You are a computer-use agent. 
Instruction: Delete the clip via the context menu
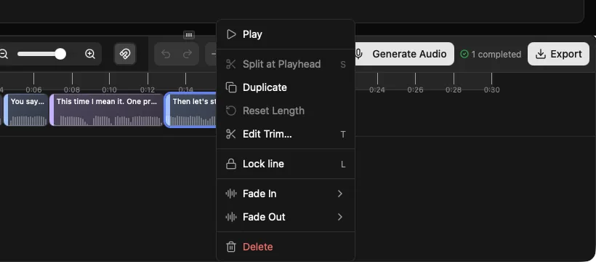click(x=286, y=247)
